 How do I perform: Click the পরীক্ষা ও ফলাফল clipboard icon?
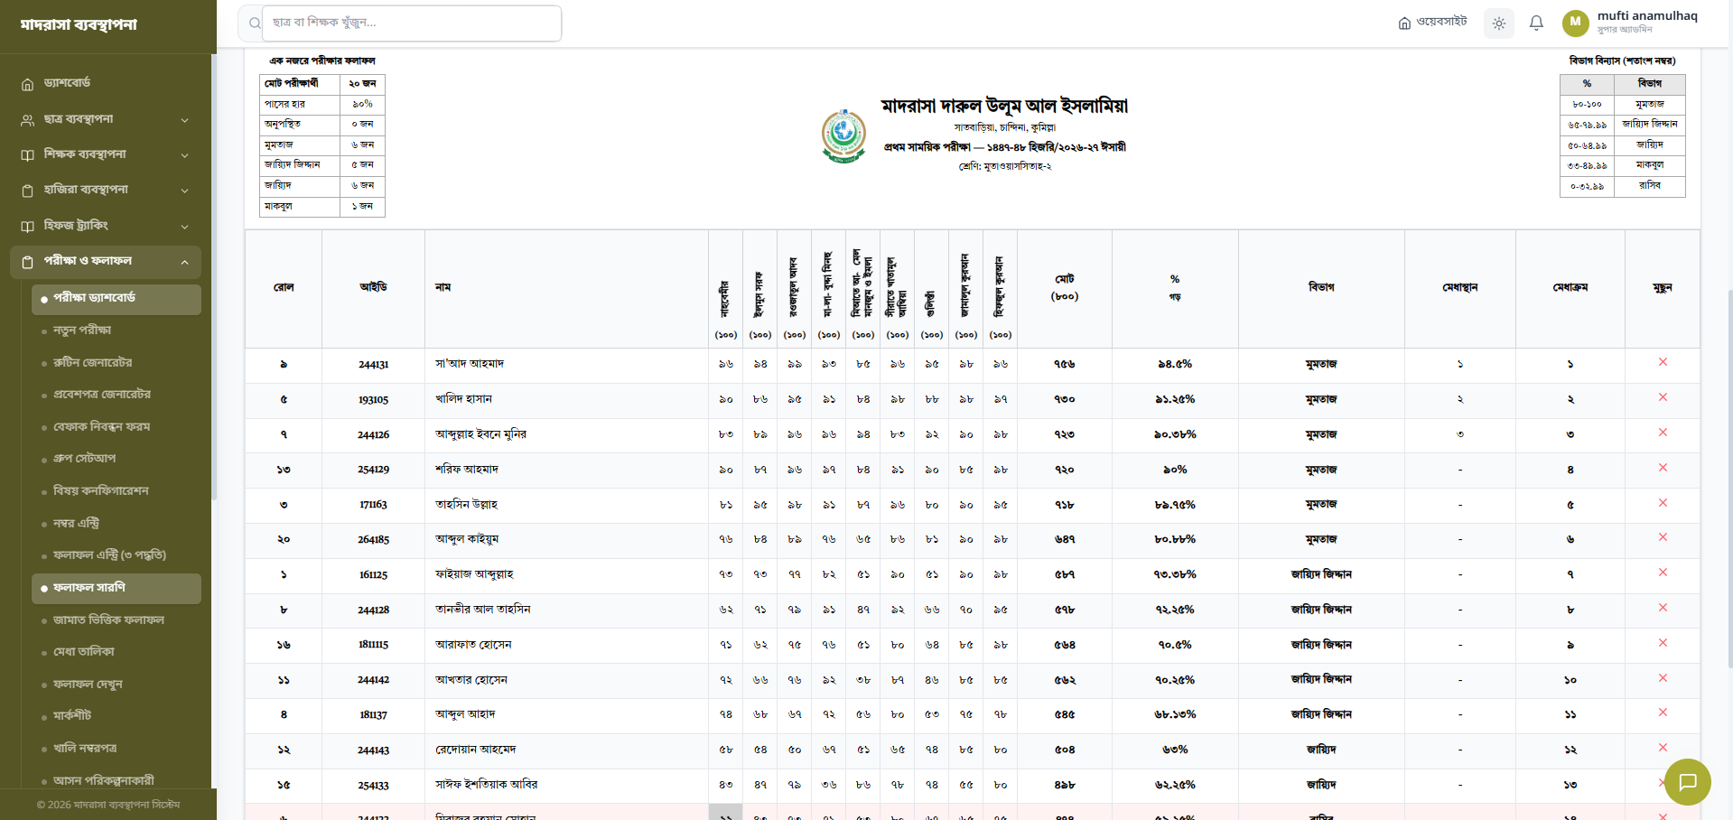pos(27,262)
